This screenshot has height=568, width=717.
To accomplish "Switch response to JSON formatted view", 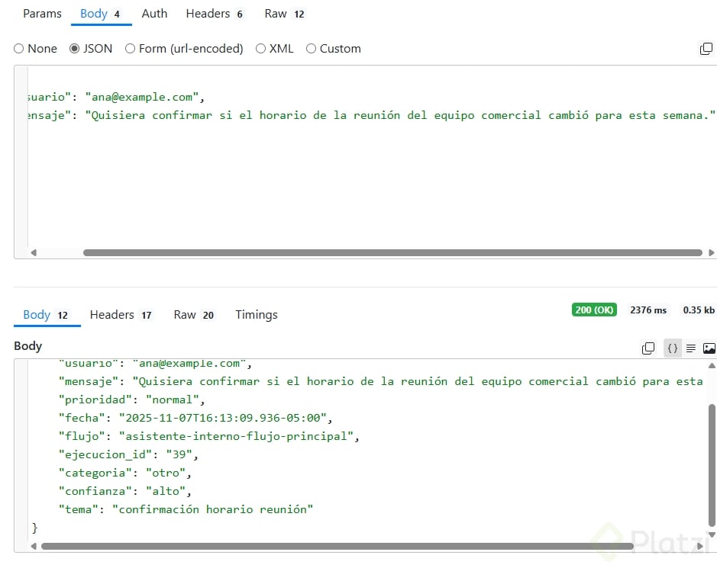I will [x=672, y=348].
